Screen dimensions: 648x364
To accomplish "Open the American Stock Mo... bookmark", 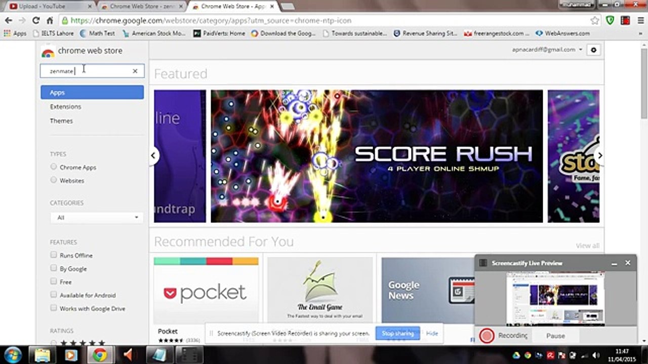I will [154, 33].
